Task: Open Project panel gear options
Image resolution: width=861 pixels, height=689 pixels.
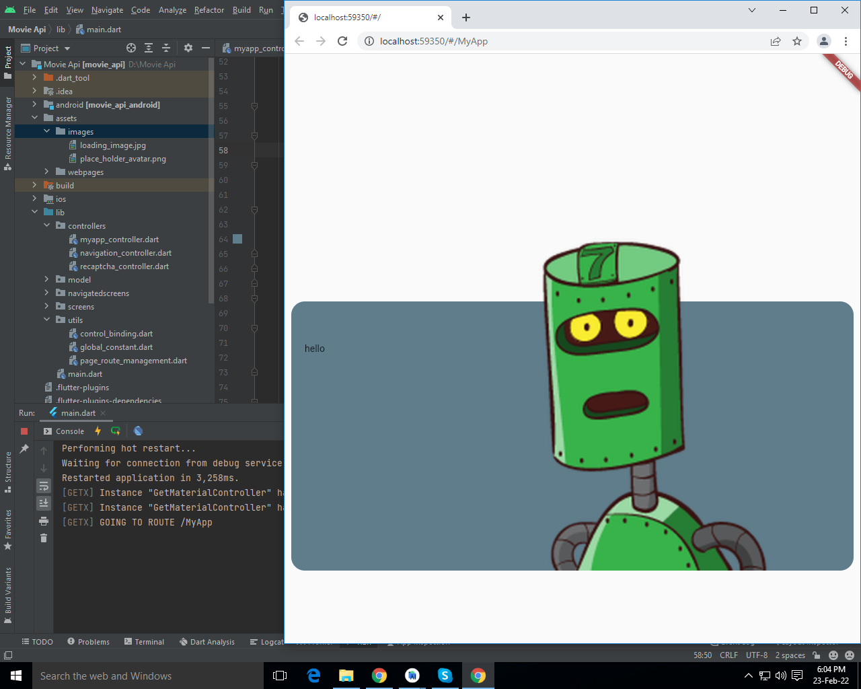Action: 188,48
